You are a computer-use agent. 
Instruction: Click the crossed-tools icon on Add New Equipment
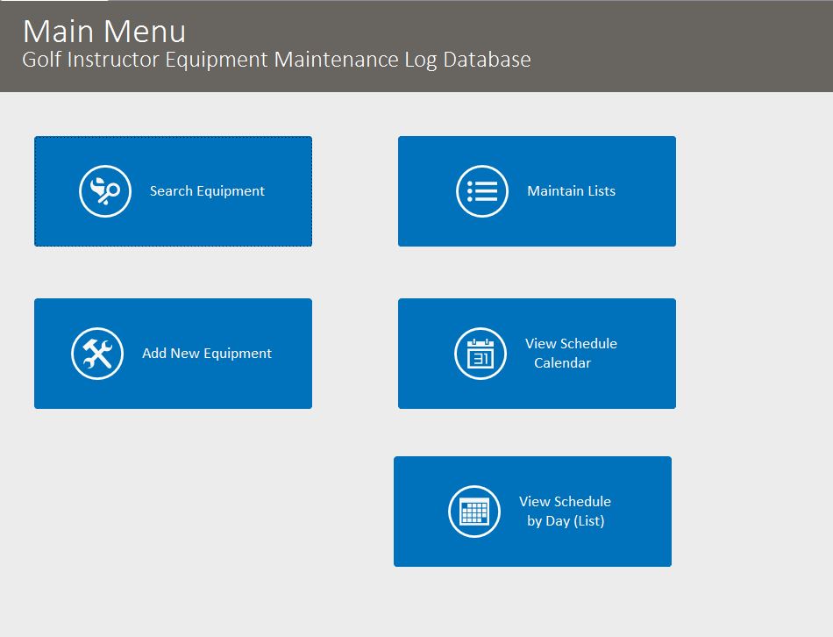coord(96,353)
